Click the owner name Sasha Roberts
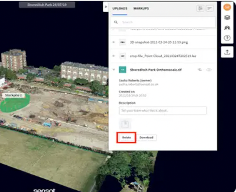Image resolution: width=236 pixels, height=192 pixels. tap(135, 80)
